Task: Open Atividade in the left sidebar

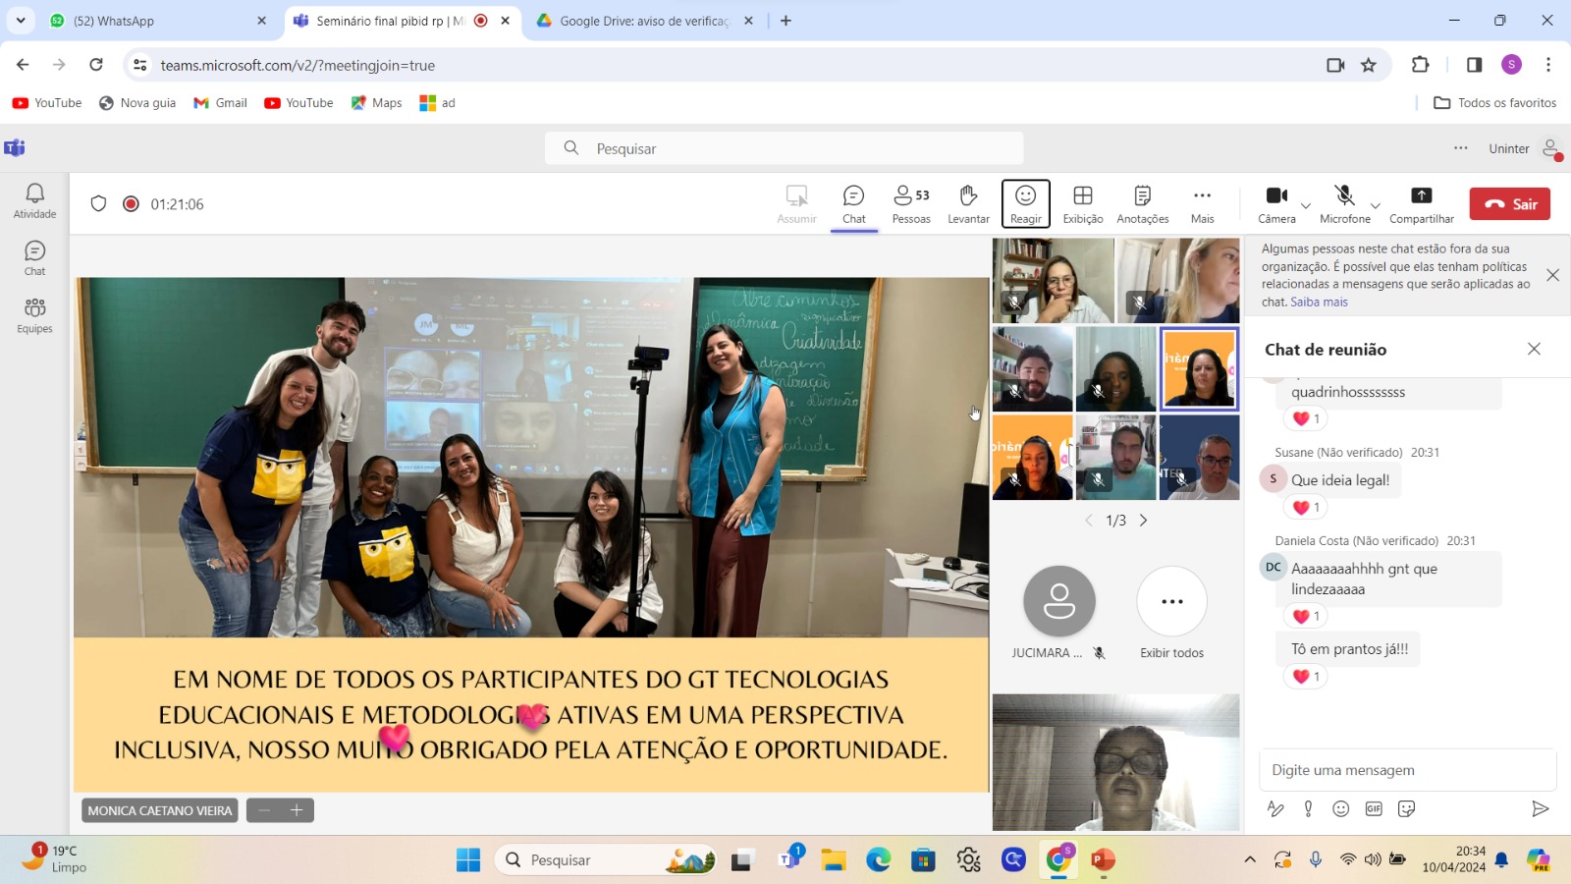Action: 34,200
